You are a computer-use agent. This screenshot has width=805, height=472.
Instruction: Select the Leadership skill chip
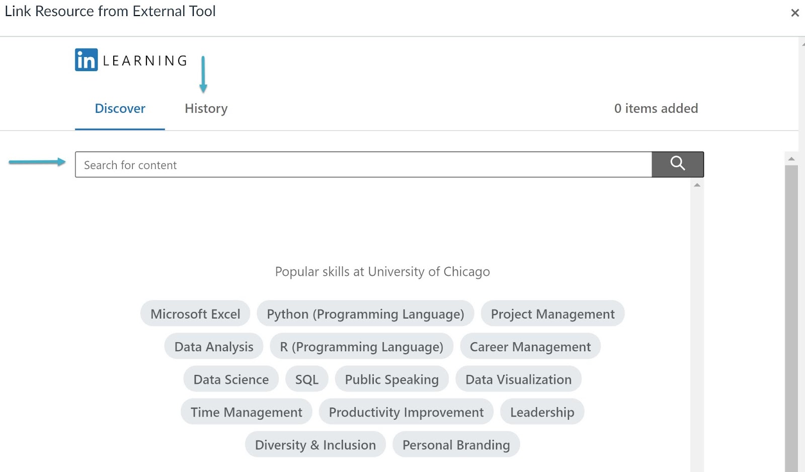pyautogui.click(x=542, y=412)
